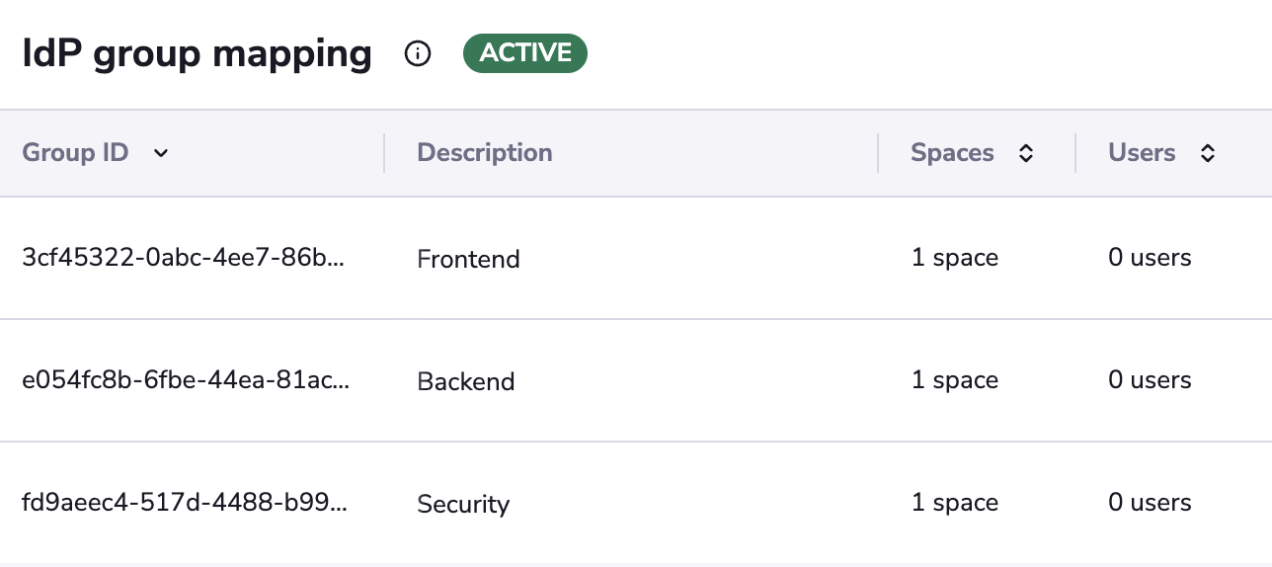The width and height of the screenshot is (1272, 567).
Task: Sort by the Spaces column arrows
Action: point(1026,153)
